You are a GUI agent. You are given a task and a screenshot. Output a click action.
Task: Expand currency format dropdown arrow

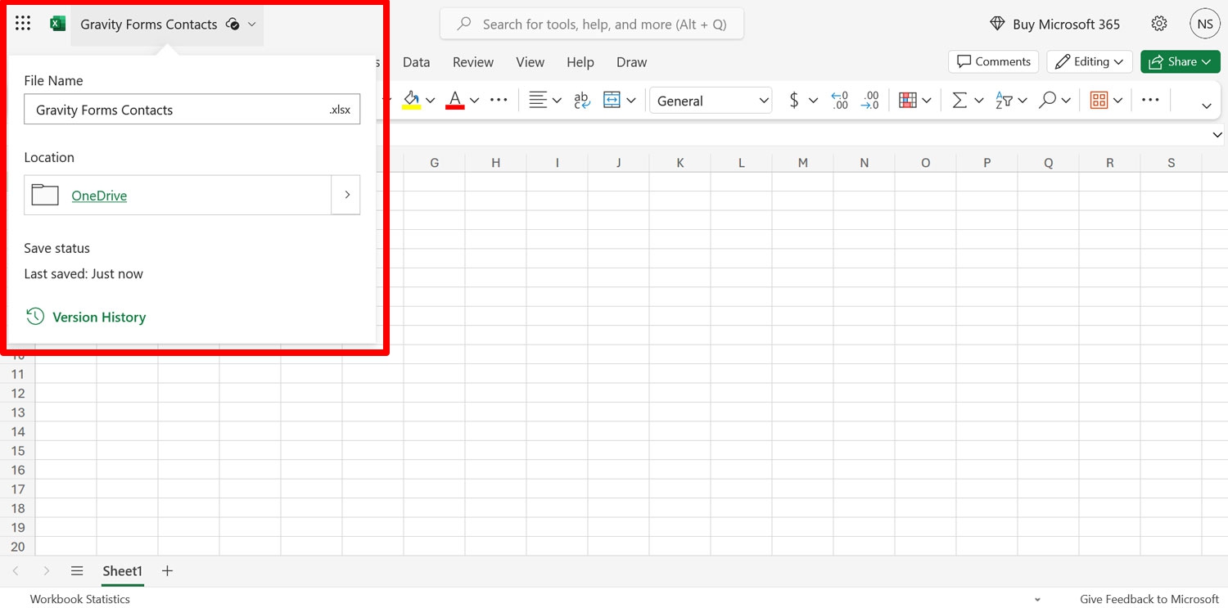coord(813,101)
